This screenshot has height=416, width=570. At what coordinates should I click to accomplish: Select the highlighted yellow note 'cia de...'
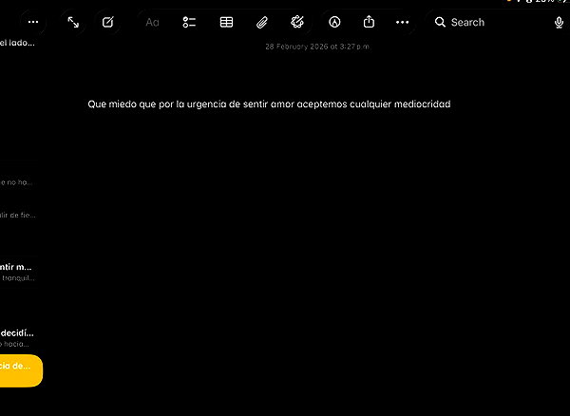click(x=20, y=370)
